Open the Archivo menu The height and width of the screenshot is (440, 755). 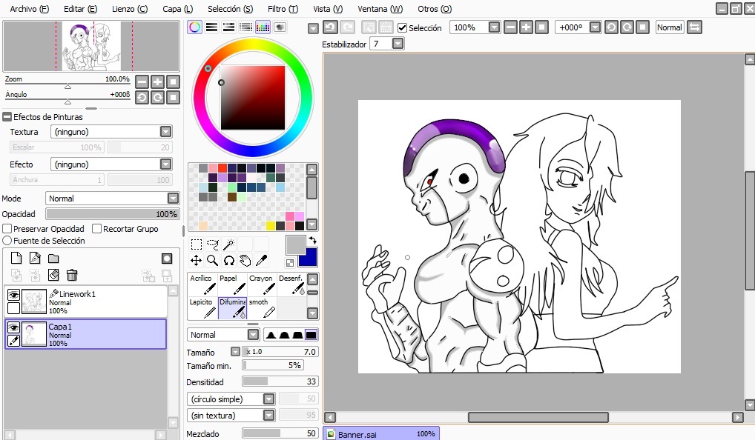tap(30, 9)
